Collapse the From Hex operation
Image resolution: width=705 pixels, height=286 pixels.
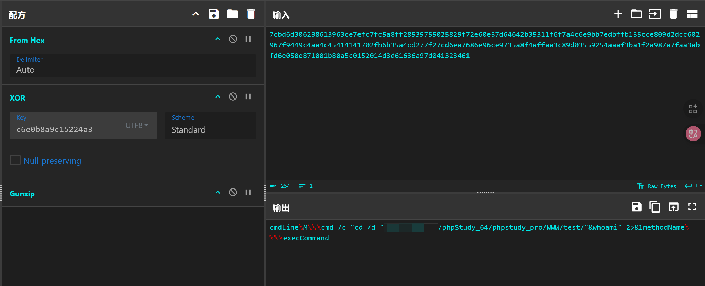coord(218,39)
